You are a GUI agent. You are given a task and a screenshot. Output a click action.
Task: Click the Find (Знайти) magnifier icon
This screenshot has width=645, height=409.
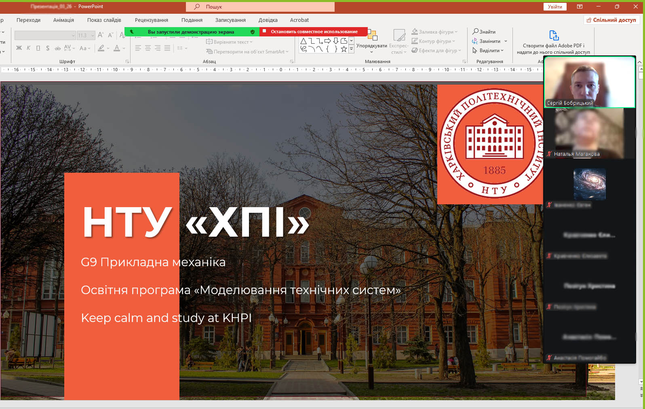pos(476,32)
